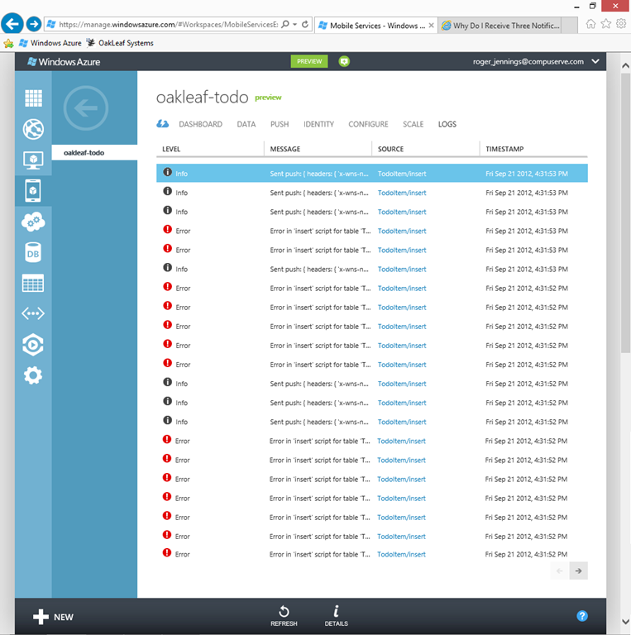The image size is (631, 635).
Task: Switch to the SCALE tab
Action: pos(413,124)
